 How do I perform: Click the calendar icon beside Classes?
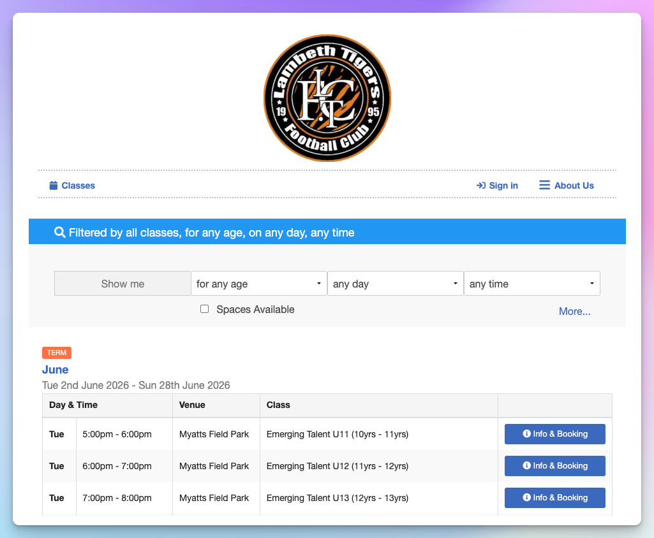[54, 185]
